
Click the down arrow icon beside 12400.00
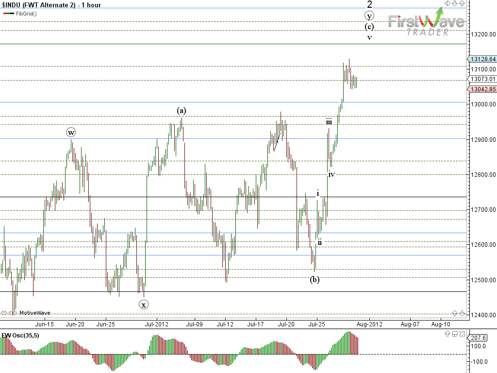[462, 313]
